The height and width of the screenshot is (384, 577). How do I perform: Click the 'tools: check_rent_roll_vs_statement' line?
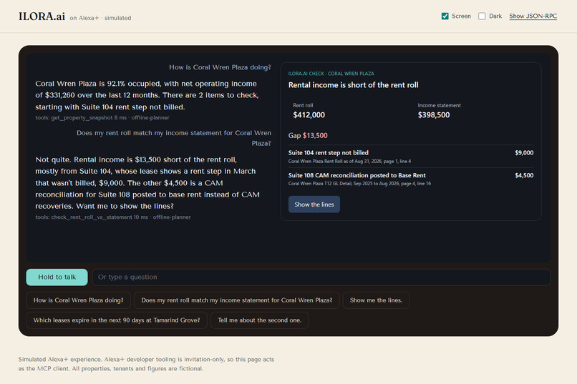point(113,217)
